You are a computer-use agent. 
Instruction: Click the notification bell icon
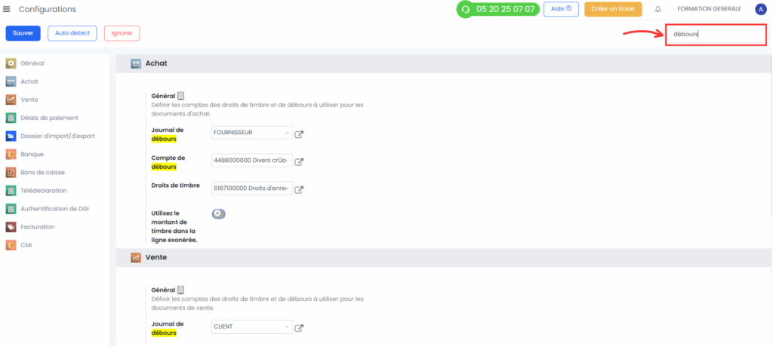coord(658,9)
